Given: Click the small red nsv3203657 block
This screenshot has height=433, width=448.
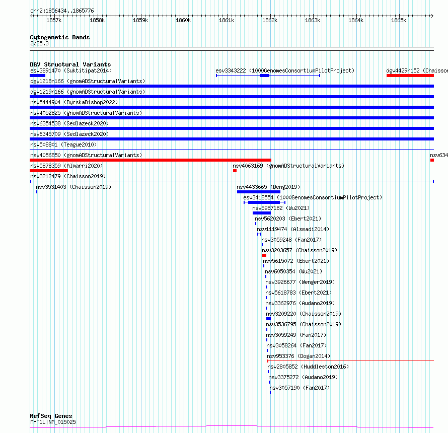Looking at the screenshot, I should pyautogui.click(x=264, y=255).
